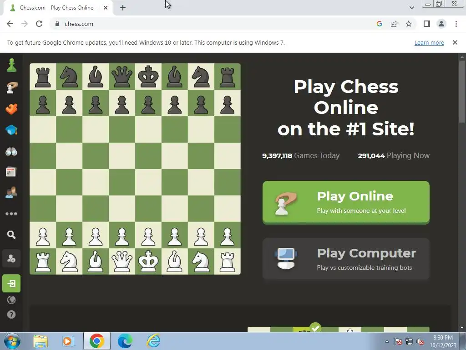The width and height of the screenshot is (466, 350).
Task: Open the Learn graduation cap icon
Action: pyautogui.click(x=11, y=130)
